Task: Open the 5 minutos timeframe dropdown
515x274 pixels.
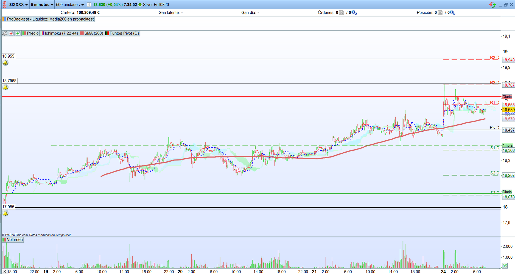Action: [42, 5]
